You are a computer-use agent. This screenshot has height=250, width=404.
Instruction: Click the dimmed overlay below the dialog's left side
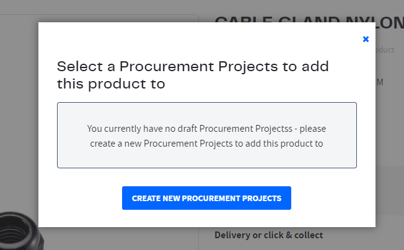click(x=118, y=238)
